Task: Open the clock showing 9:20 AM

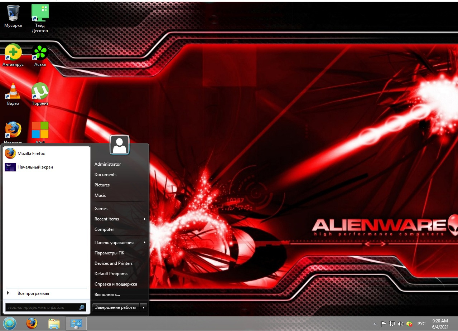Action: [x=440, y=324]
